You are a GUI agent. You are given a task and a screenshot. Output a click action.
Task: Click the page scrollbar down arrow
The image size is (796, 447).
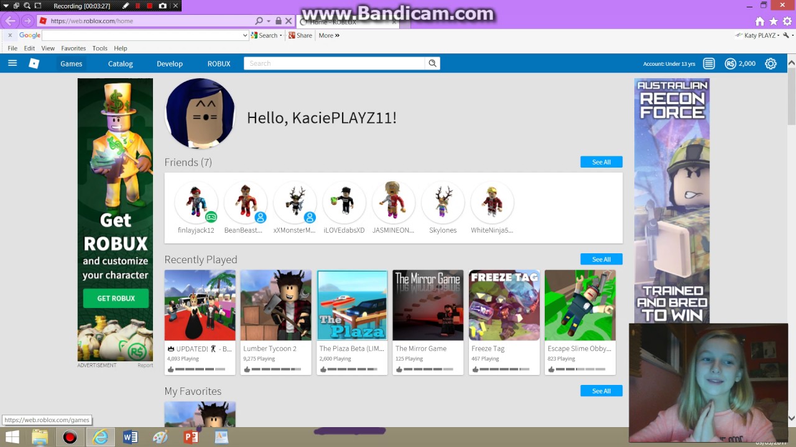[791, 418]
